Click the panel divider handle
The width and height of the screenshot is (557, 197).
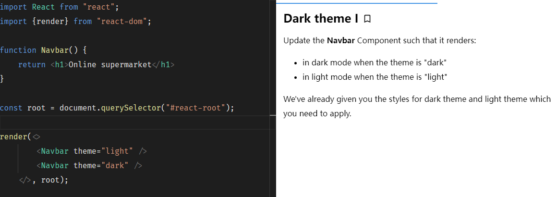[273, 115]
